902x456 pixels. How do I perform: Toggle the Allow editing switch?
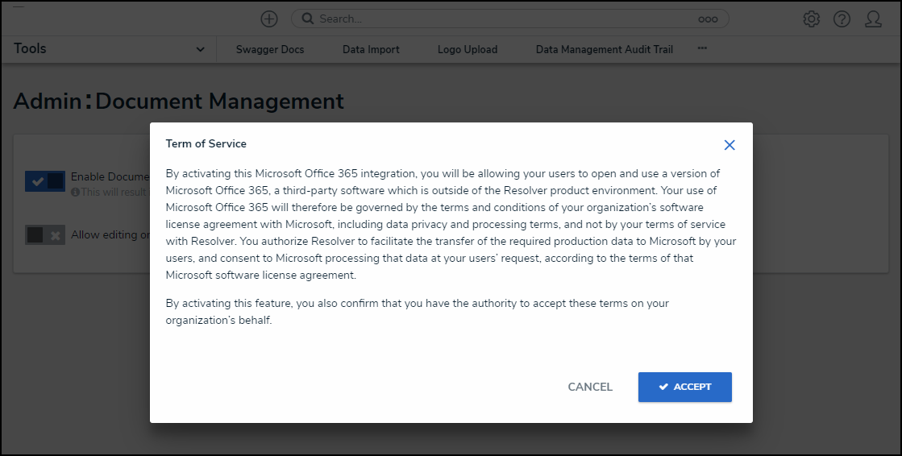45,234
